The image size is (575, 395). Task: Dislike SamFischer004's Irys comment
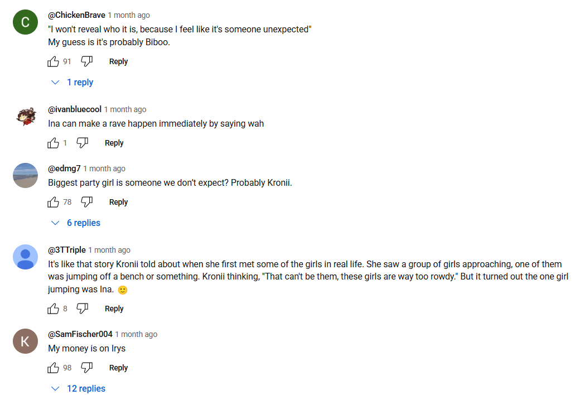pos(86,368)
